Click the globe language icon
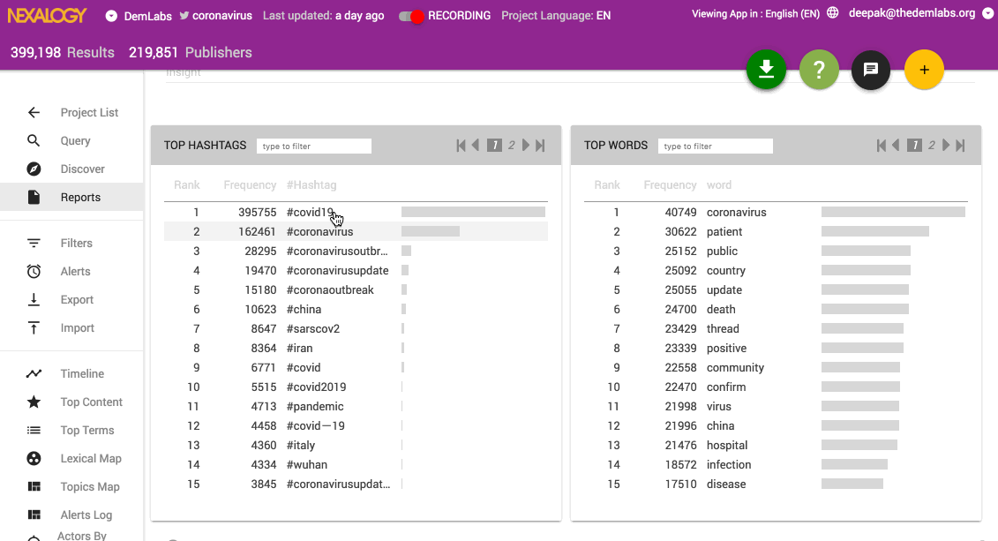Viewport: 998px width, 541px height. pos(832,12)
